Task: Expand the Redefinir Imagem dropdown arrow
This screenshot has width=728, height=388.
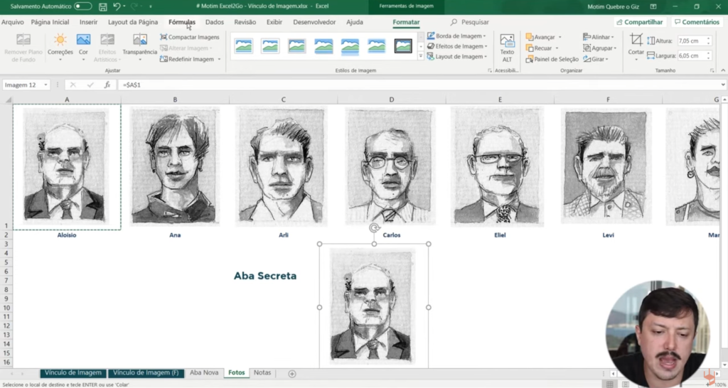Action: coord(219,60)
